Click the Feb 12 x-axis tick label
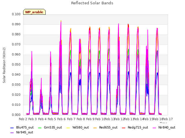 (x=119, y=119)
